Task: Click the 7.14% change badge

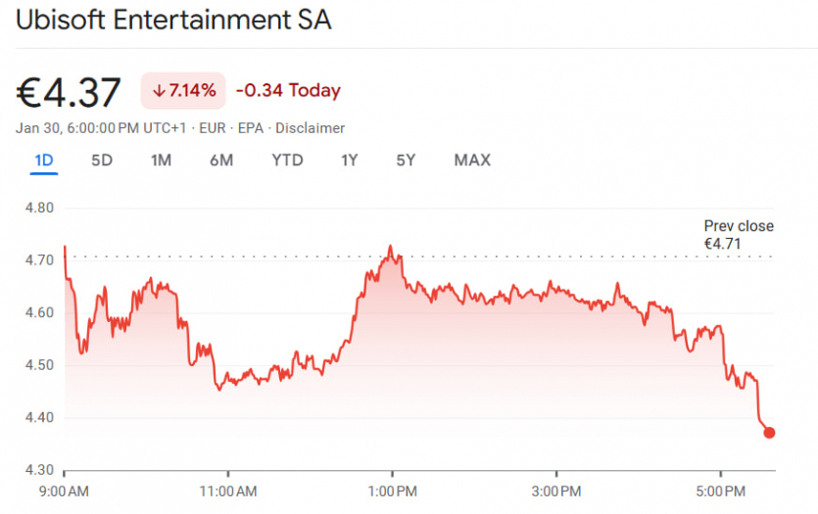Action: click(183, 91)
